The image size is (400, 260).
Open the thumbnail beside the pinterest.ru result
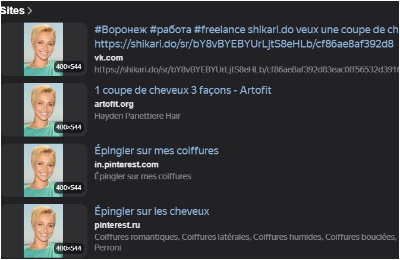[43, 231]
